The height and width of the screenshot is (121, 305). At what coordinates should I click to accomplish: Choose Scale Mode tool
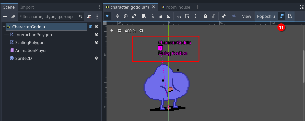[x=134, y=16]
